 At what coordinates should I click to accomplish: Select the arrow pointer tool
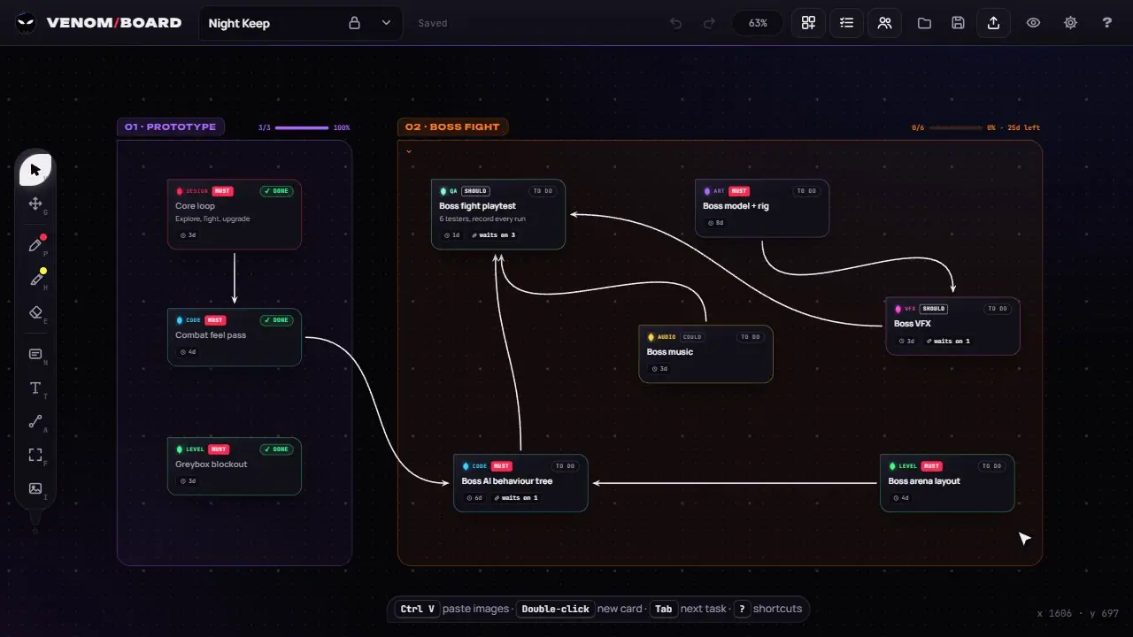(x=35, y=170)
